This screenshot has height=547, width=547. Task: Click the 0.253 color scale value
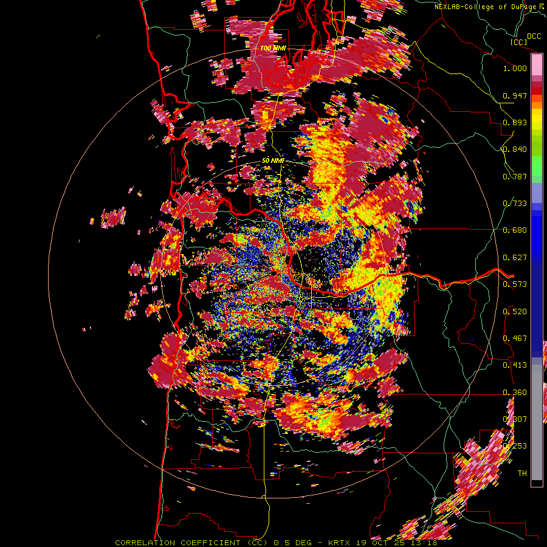tap(515, 446)
